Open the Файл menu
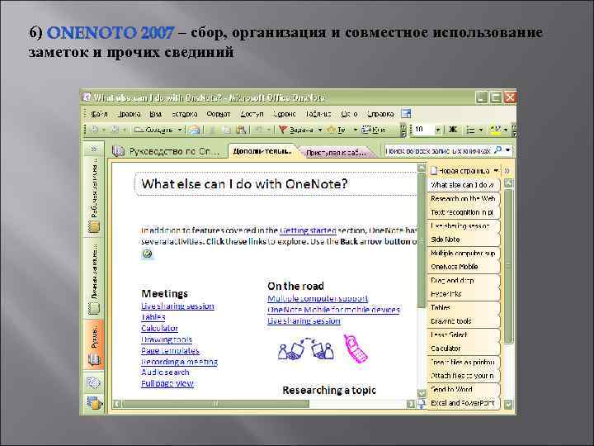The image size is (594, 446). (x=99, y=114)
